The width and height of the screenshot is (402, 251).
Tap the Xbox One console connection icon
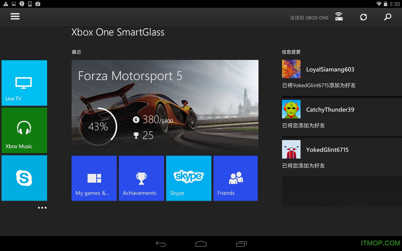point(339,17)
